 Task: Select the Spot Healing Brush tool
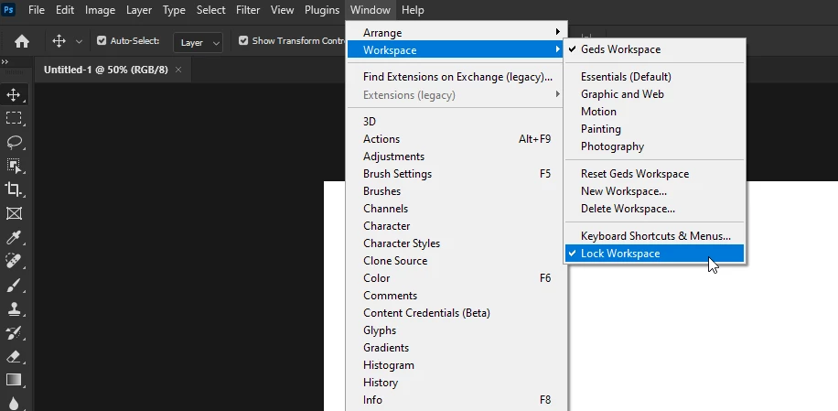(x=14, y=261)
